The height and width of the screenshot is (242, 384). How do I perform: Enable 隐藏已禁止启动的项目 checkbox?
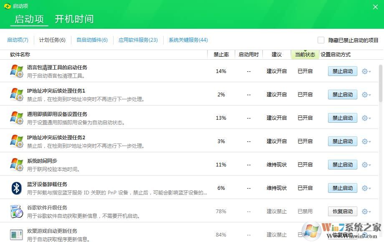tap(321, 40)
